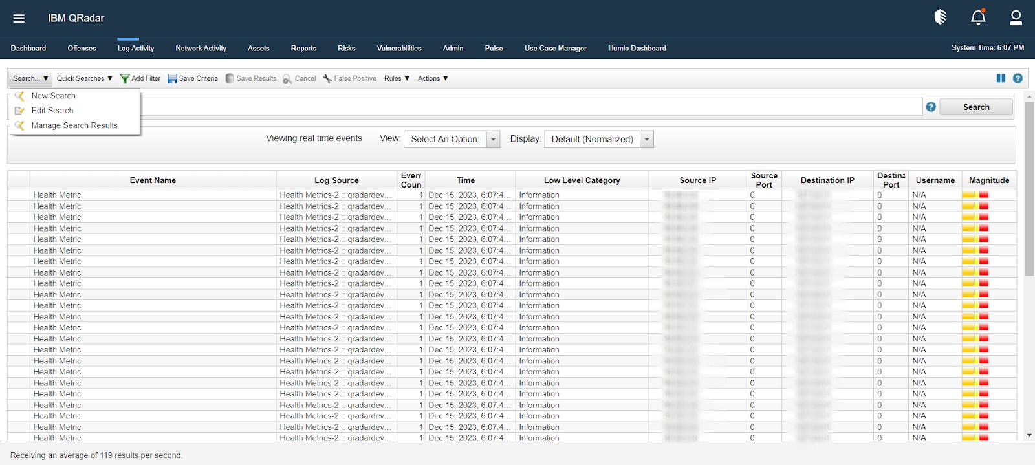Viewport: 1035px width, 465px height.
Task: Sort by the Username column header
Action: [935, 180]
